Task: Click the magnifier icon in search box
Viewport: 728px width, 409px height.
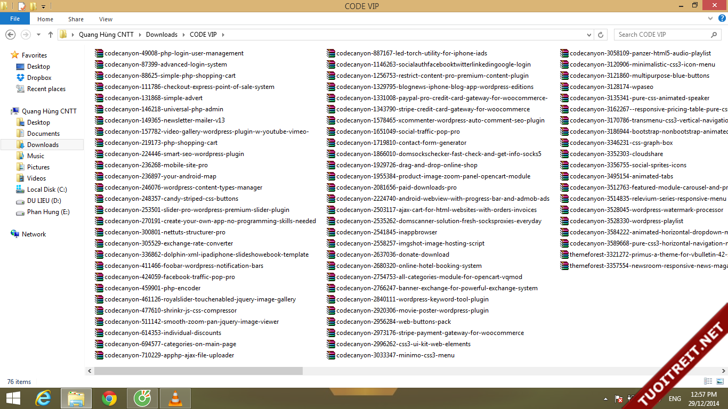Action: click(x=714, y=34)
